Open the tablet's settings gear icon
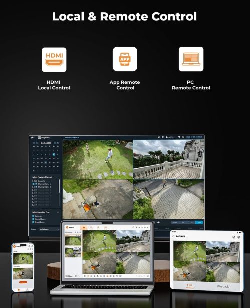 click(239, 237)
